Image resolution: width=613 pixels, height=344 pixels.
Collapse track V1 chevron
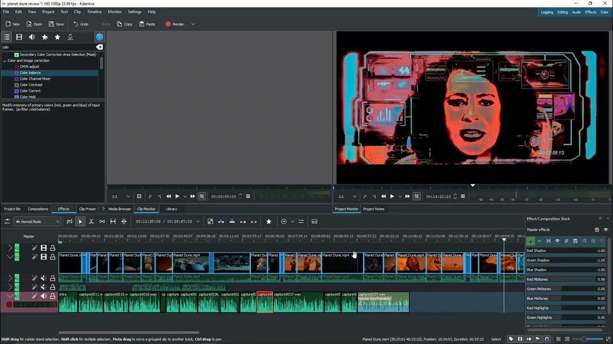point(10,257)
